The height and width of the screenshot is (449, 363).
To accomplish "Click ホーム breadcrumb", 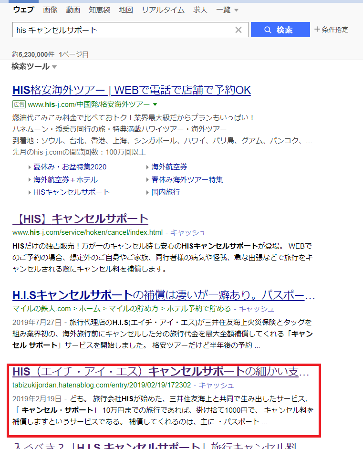I will 90,309.
